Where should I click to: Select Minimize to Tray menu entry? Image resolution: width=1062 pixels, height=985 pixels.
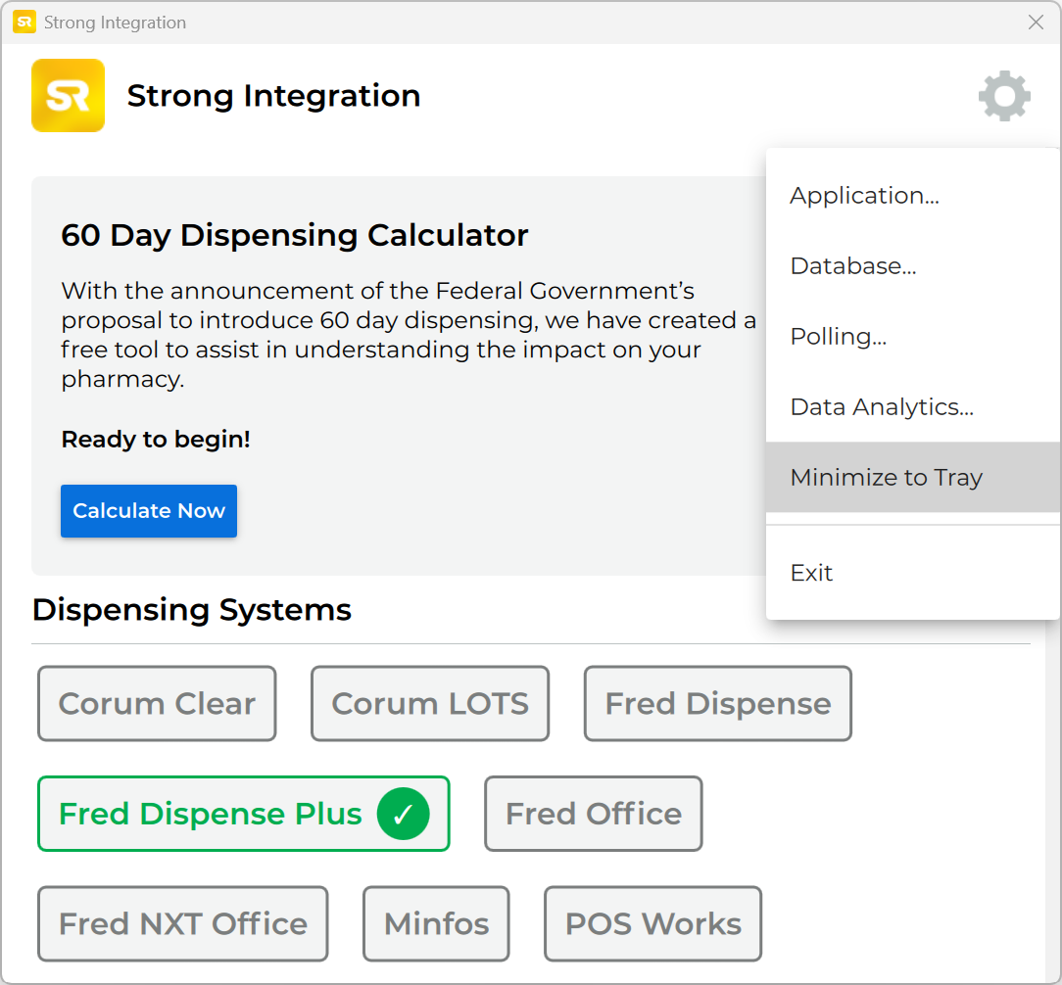pyautogui.click(x=912, y=477)
